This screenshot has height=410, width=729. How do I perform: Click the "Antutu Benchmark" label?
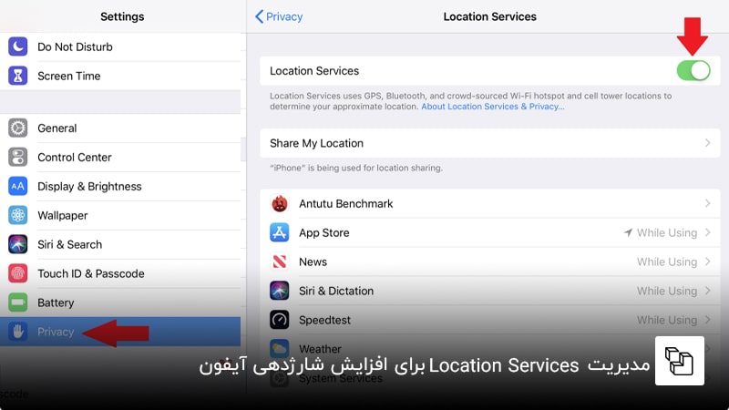346,203
